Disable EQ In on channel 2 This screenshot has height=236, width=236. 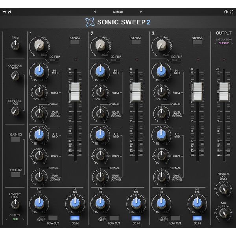click(x=135, y=218)
